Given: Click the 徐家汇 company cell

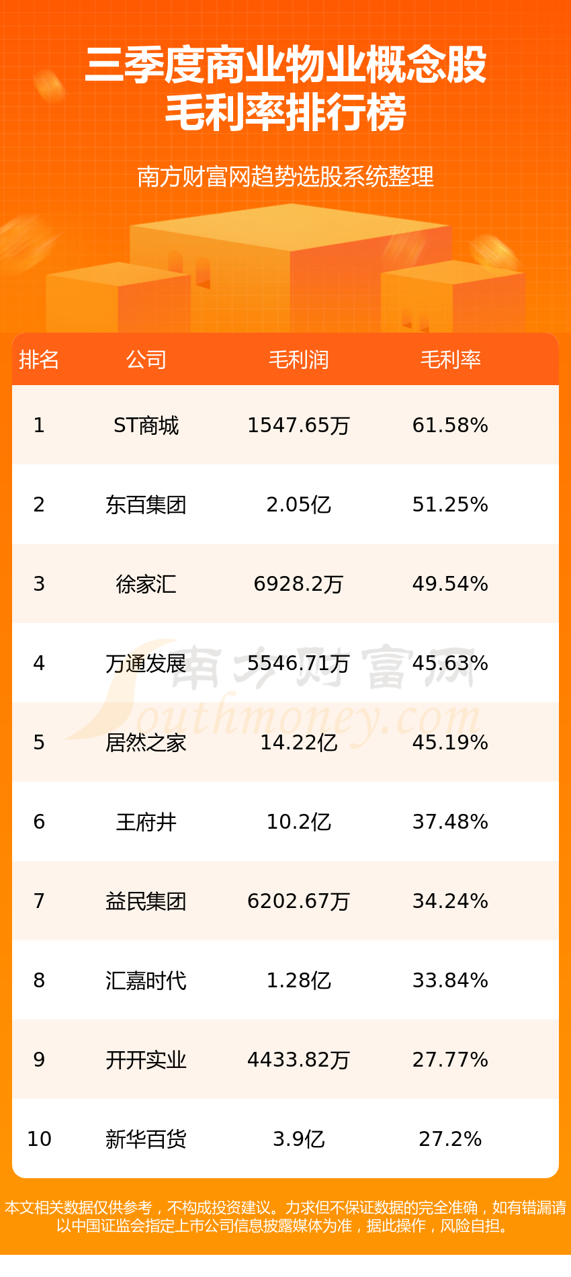Looking at the screenshot, I should (x=146, y=584).
